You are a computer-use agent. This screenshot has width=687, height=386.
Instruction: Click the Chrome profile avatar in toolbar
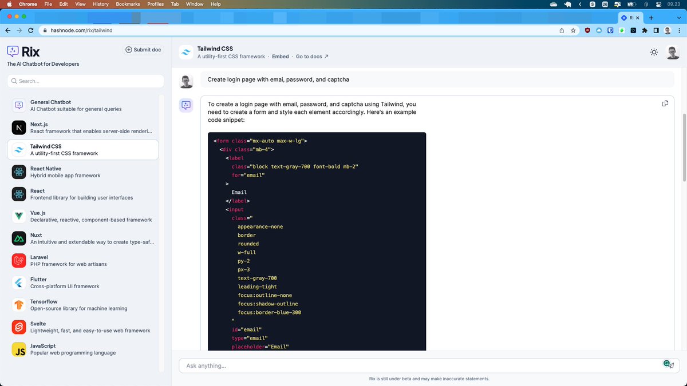click(x=668, y=30)
